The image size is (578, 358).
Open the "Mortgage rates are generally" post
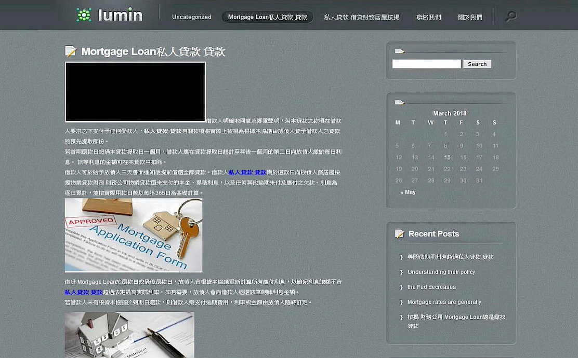coord(444,301)
